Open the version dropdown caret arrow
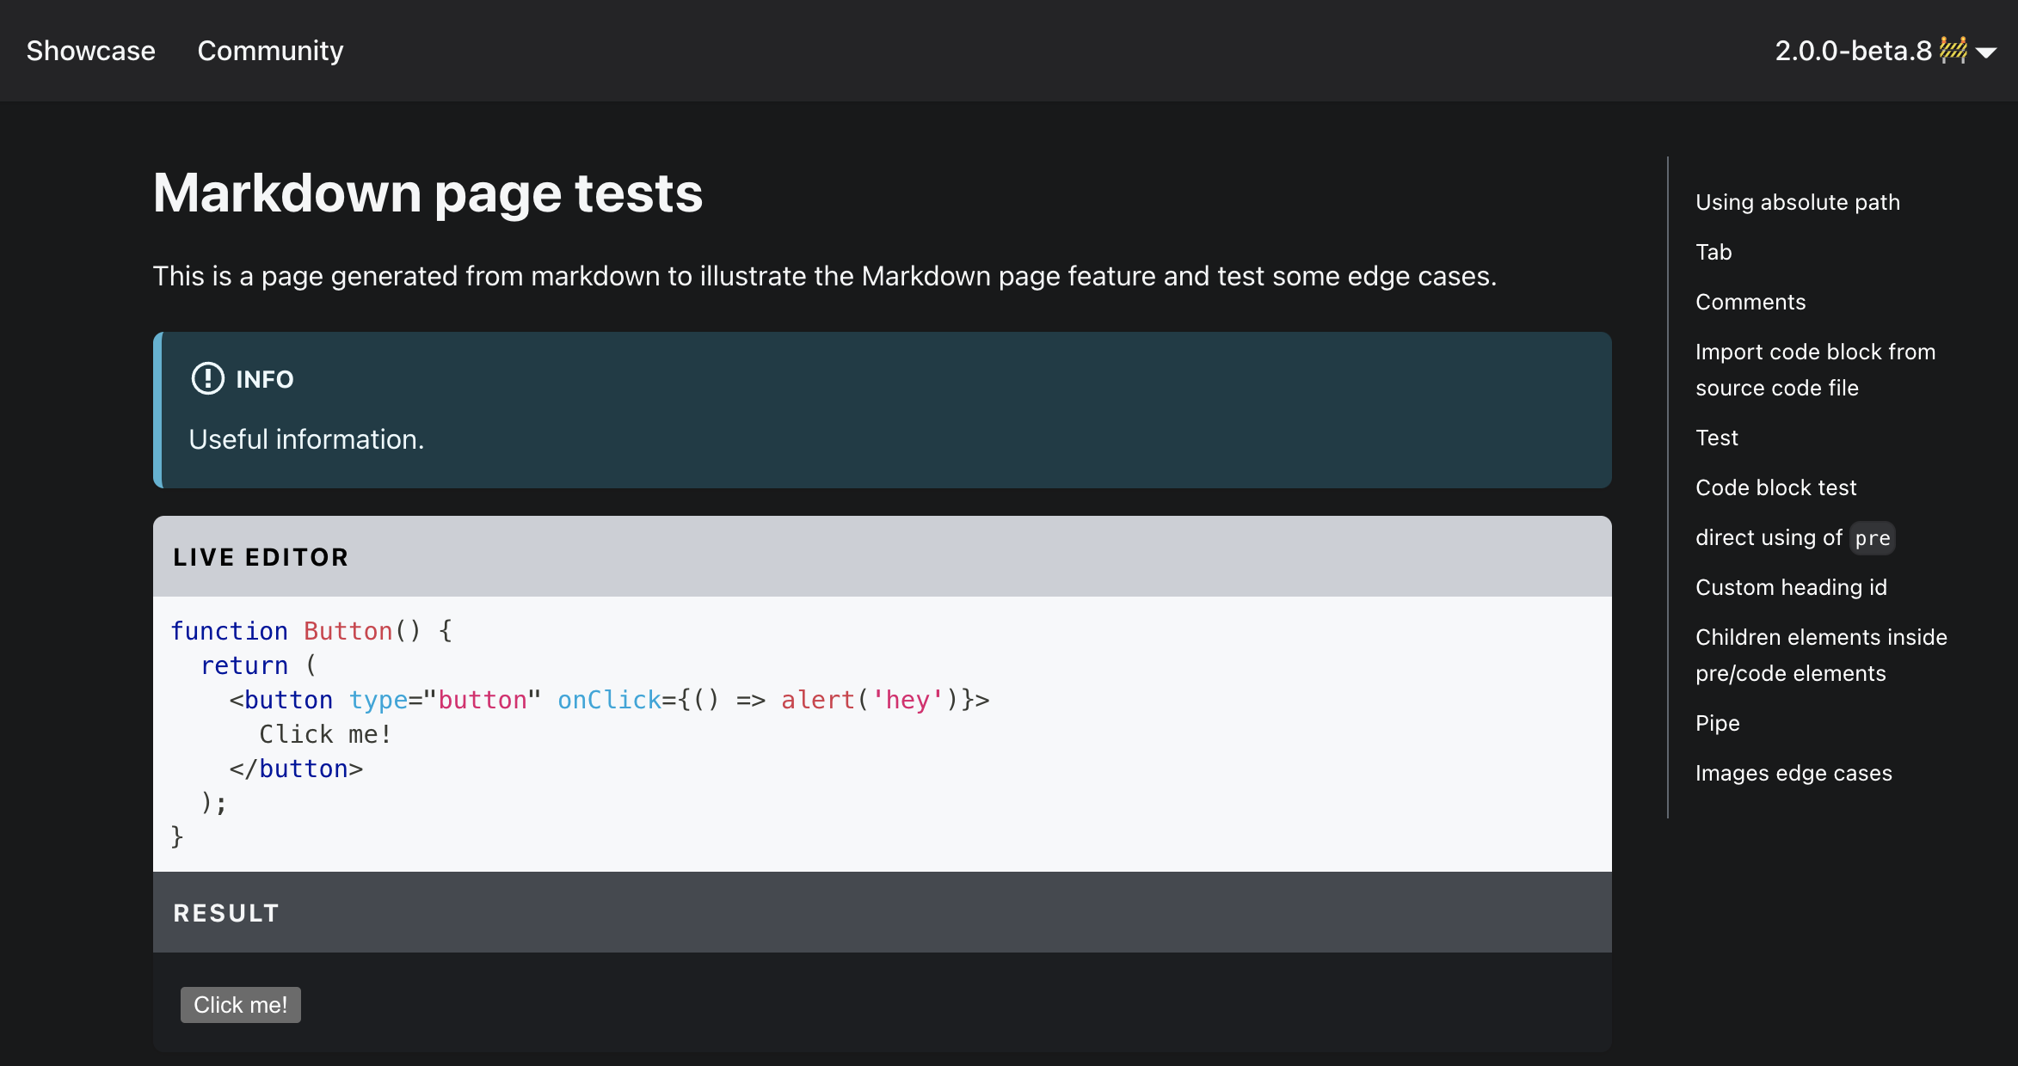Screen dimensions: 2018x1066 tap(1986, 52)
